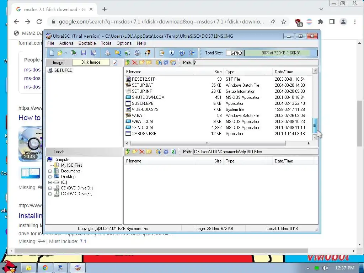The height and width of the screenshot is (273, 364).
Task: Select the file XMSDSK.EXE
Action: [144, 134]
